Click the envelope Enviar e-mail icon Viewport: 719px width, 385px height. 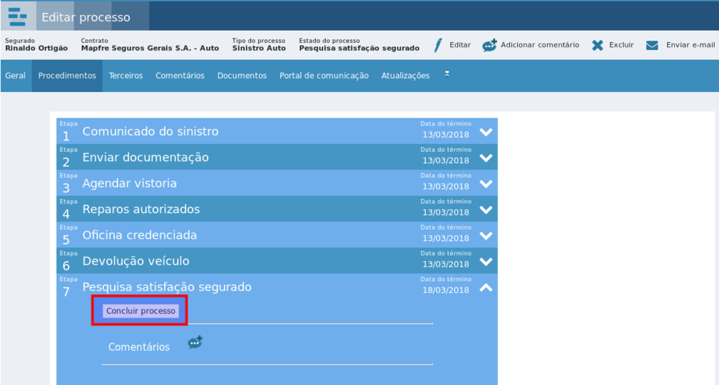coord(652,45)
